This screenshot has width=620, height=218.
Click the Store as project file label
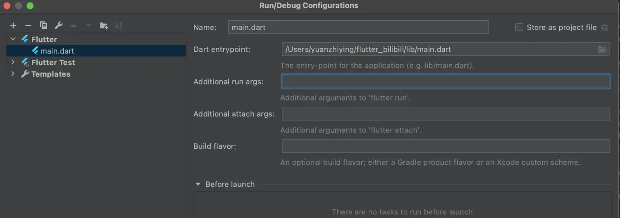[562, 27]
